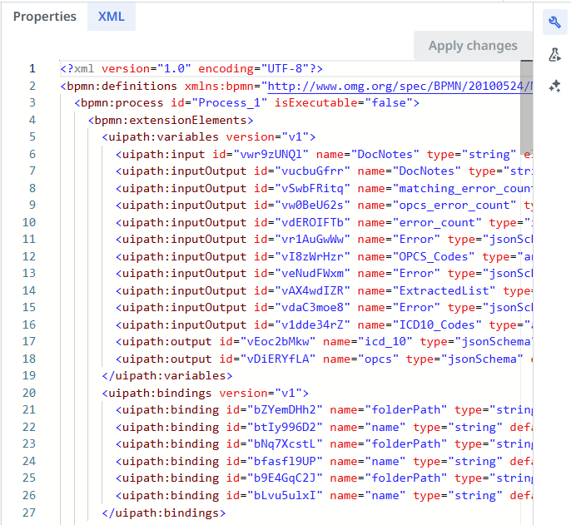Click the closing uipath:bindings tag

tap(163, 513)
